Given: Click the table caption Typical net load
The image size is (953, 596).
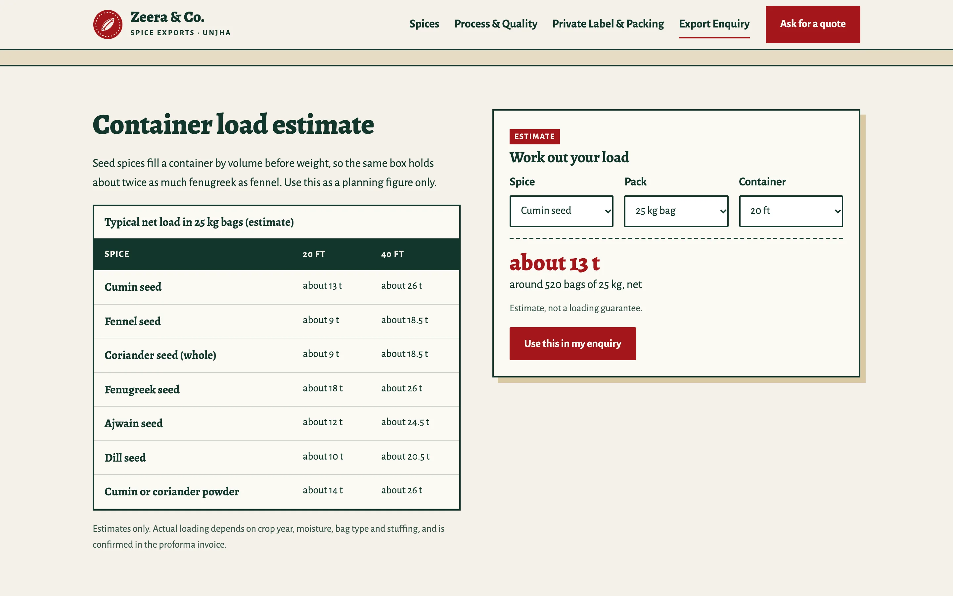Looking at the screenshot, I should pyautogui.click(x=199, y=222).
